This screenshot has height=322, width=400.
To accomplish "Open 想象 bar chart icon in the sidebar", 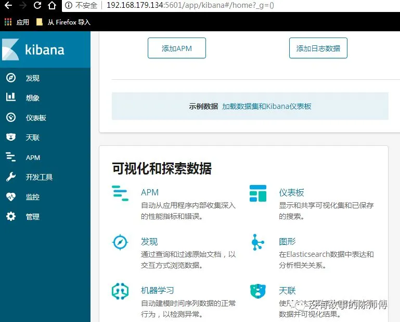I will click(x=11, y=97).
